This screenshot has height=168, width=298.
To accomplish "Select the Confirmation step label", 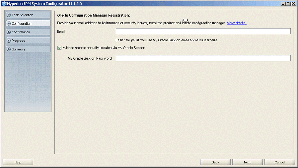I will [x=21, y=32].
